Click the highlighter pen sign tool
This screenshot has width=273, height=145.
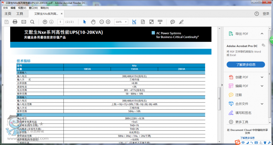(181, 22)
